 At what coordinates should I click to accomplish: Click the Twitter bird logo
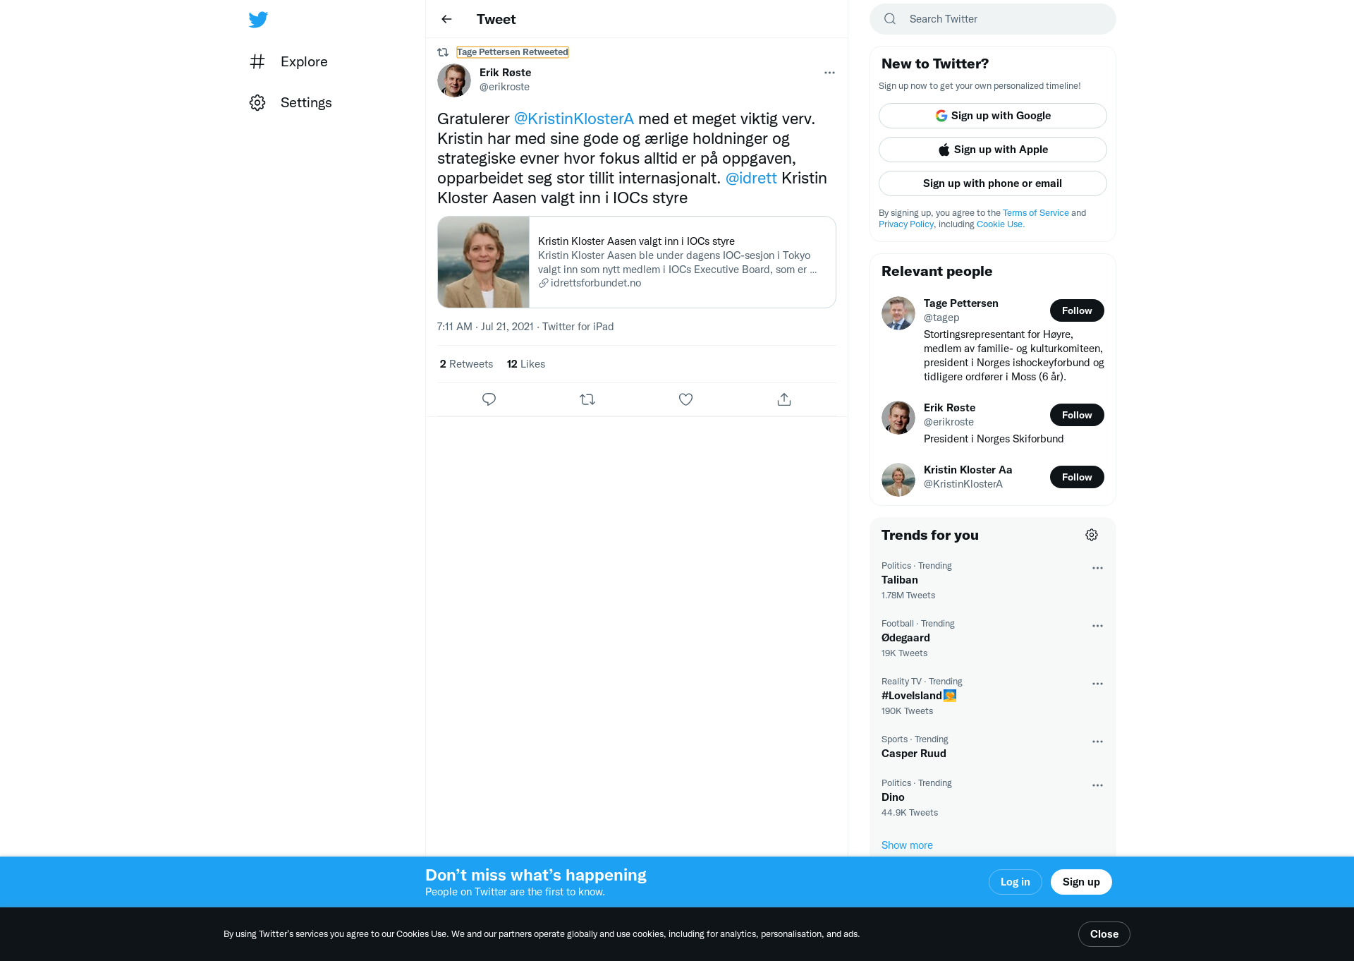(x=258, y=20)
